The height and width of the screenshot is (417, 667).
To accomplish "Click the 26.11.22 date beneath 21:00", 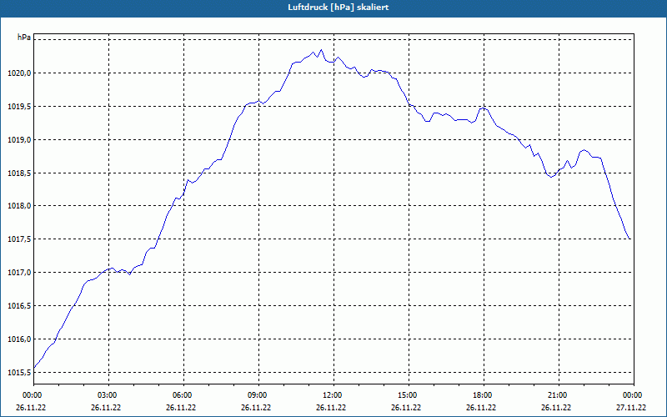I will 555,407.
